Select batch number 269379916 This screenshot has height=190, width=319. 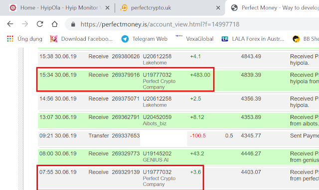pos(126,75)
